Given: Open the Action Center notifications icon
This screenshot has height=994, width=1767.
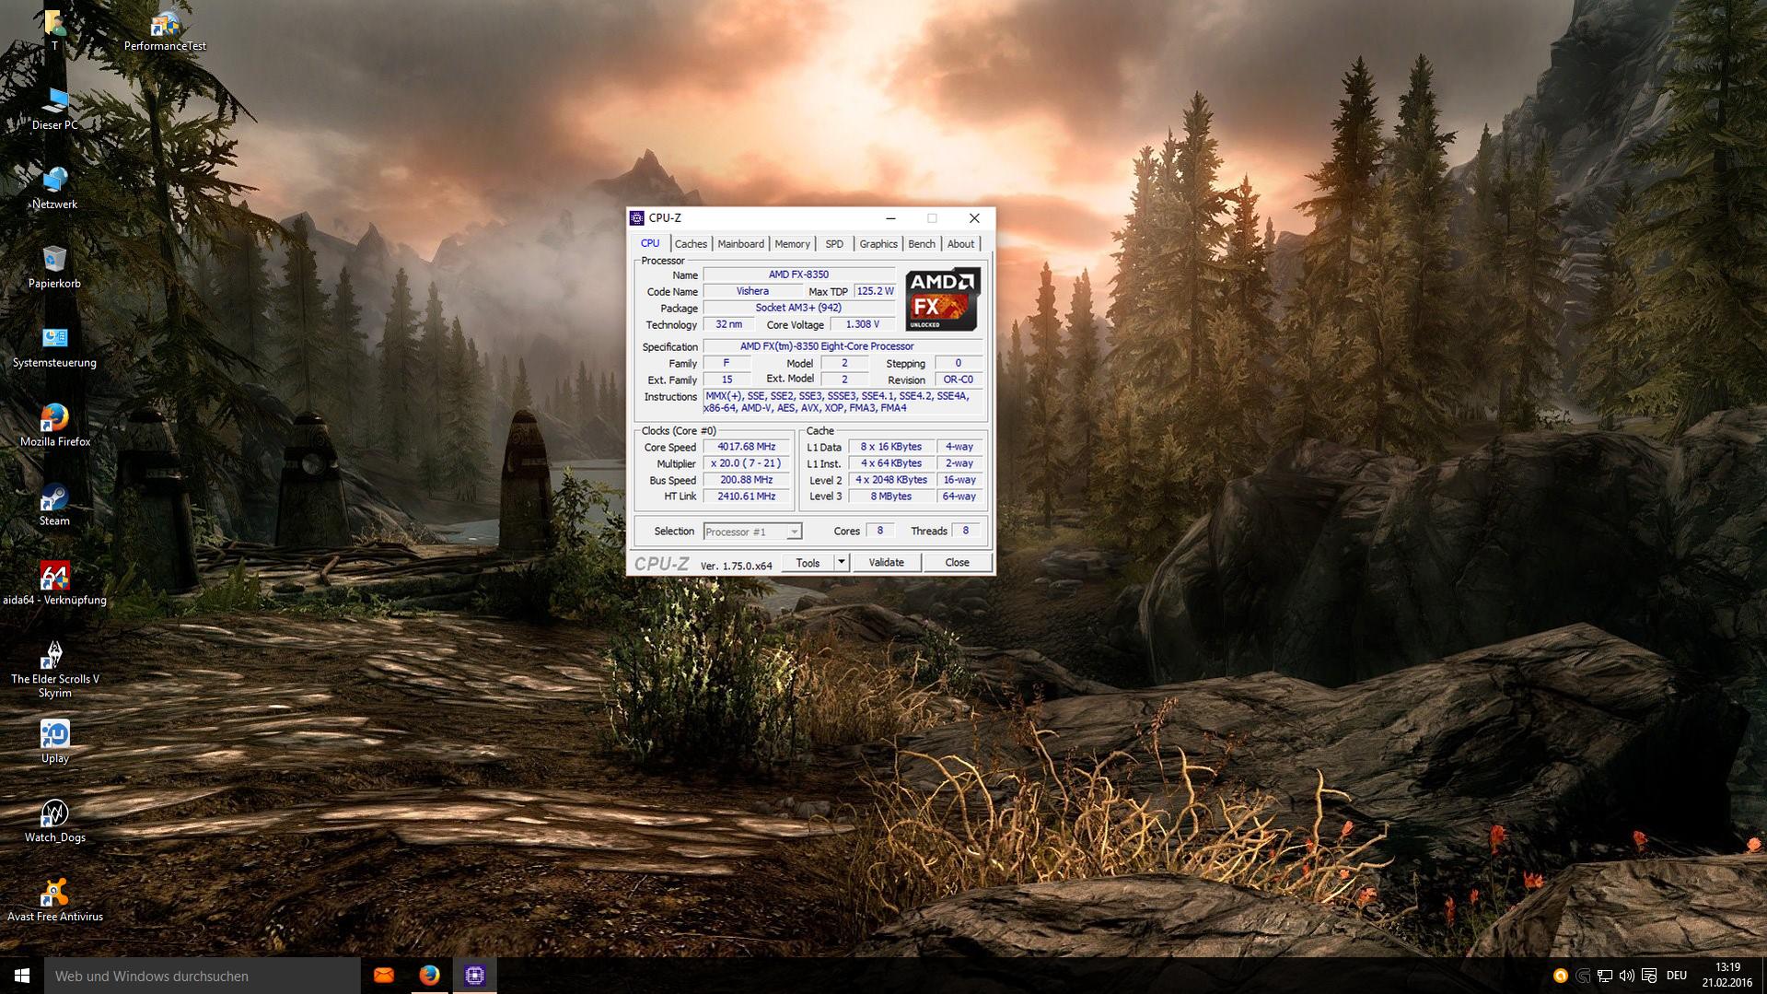Looking at the screenshot, I should tap(1649, 976).
